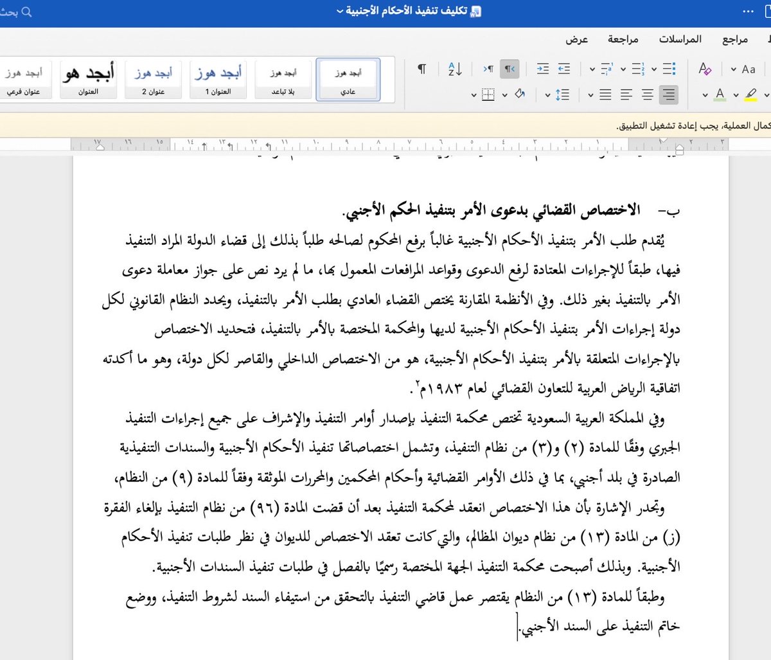Select the عادي (Normal) style
771x660 pixels.
point(348,80)
